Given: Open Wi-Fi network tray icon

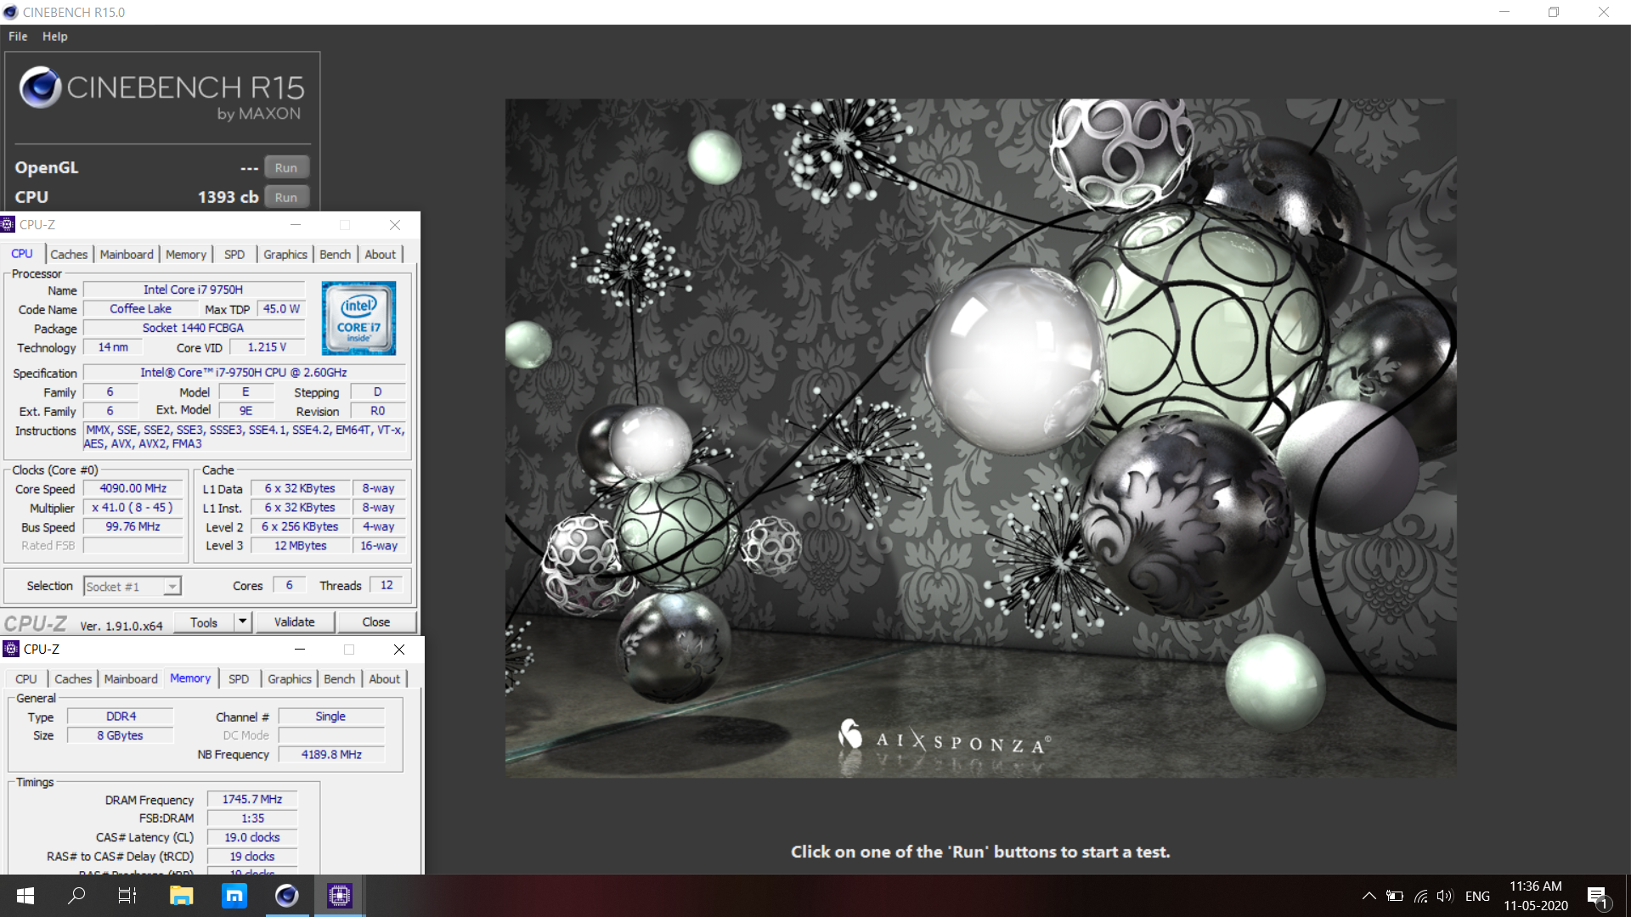Looking at the screenshot, I should click(x=1420, y=896).
